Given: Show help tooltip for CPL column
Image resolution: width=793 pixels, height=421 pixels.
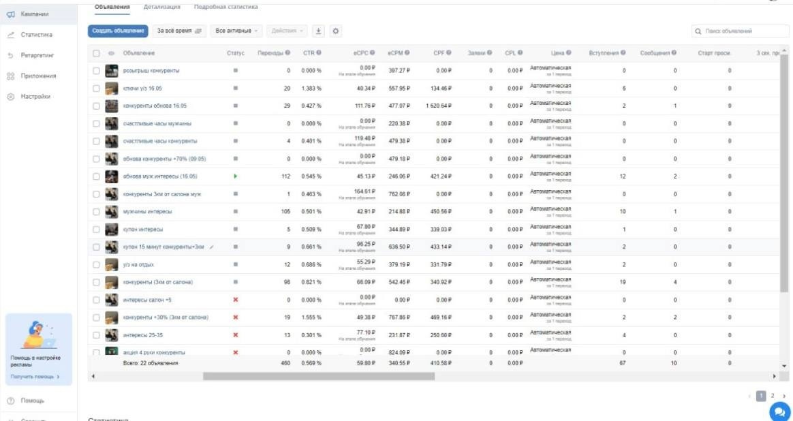Looking at the screenshot, I should (x=520, y=52).
